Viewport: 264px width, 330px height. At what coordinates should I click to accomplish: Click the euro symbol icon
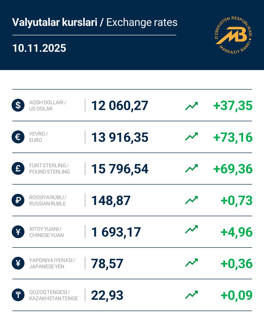tap(18, 137)
